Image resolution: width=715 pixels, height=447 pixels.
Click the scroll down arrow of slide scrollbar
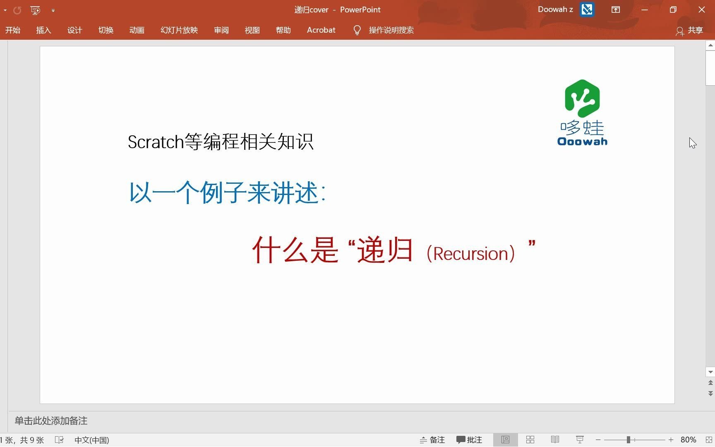coord(710,372)
